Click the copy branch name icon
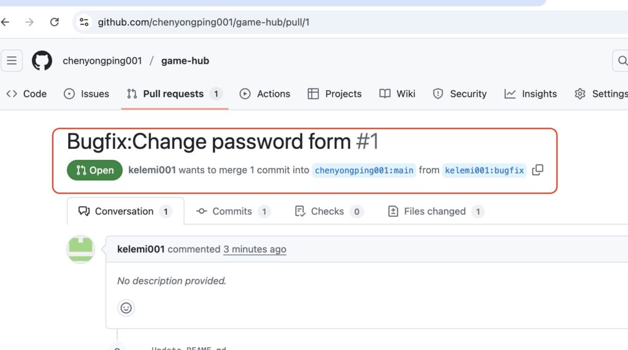 [x=538, y=170]
